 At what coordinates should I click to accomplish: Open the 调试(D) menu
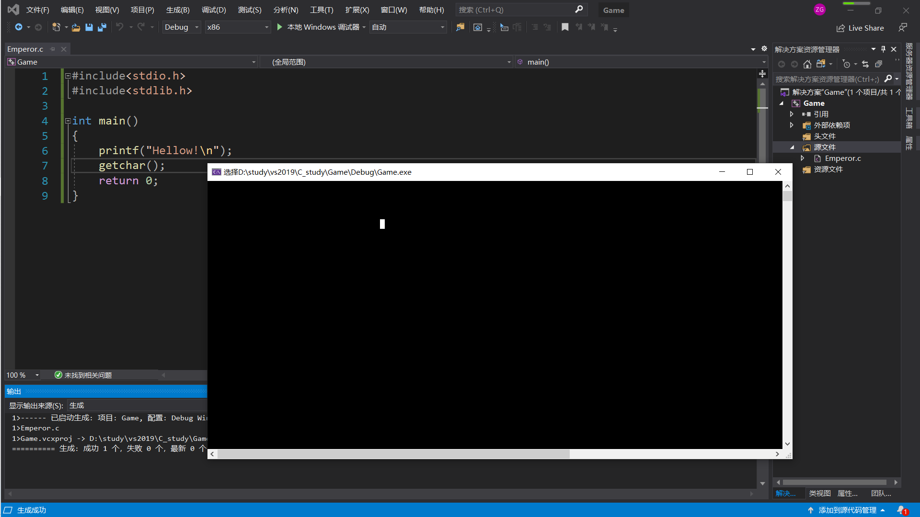tap(214, 10)
